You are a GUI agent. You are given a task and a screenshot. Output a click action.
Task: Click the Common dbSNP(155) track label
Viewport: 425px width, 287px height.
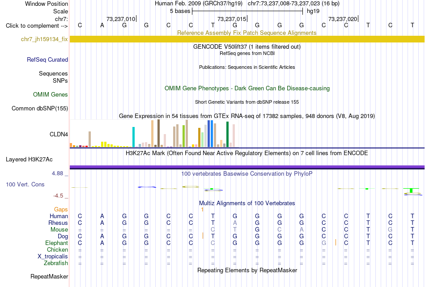coord(40,108)
